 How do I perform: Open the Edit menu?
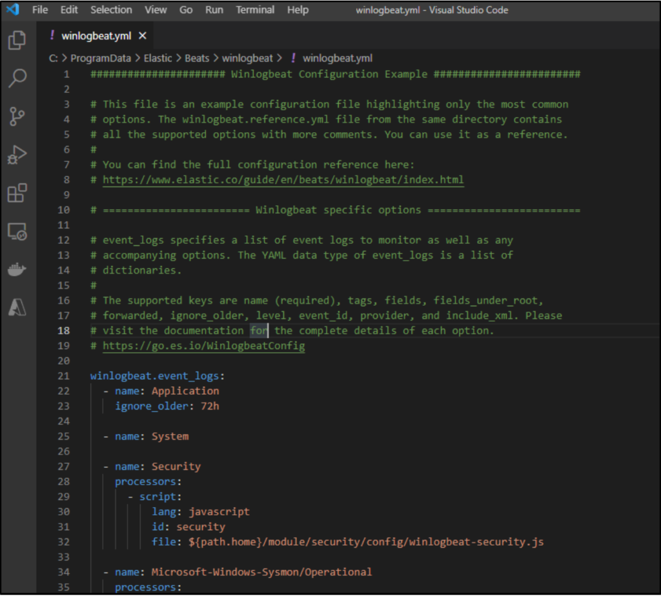coord(68,10)
